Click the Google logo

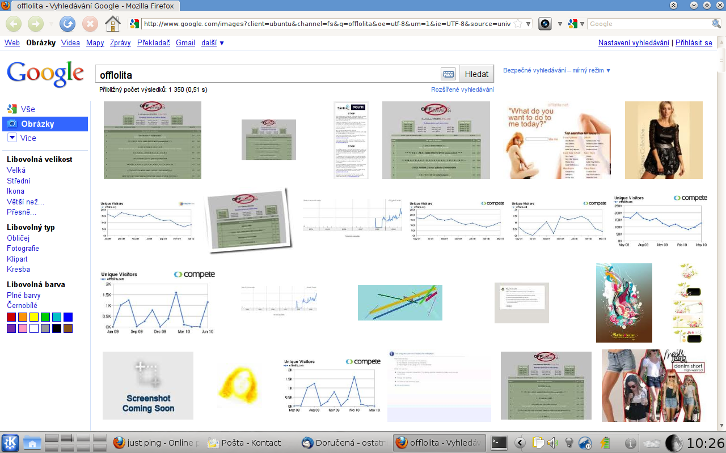pos(45,74)
